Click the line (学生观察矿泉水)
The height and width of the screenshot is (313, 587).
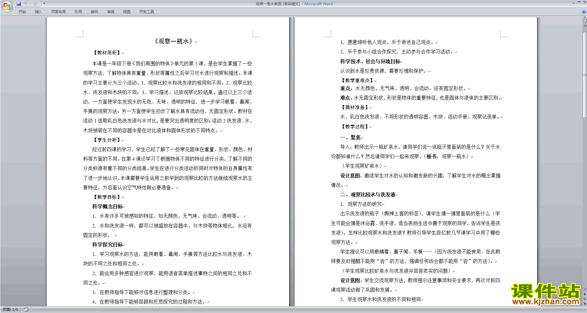coord(362,166)
